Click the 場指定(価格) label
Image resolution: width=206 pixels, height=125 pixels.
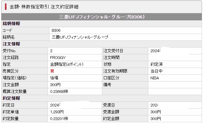pyautogui.click(x=15, y=78)
